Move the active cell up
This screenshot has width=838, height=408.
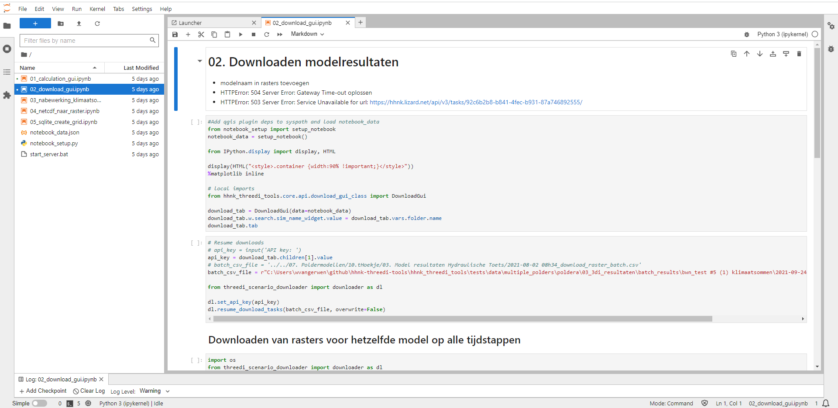[x=747, y=54]
